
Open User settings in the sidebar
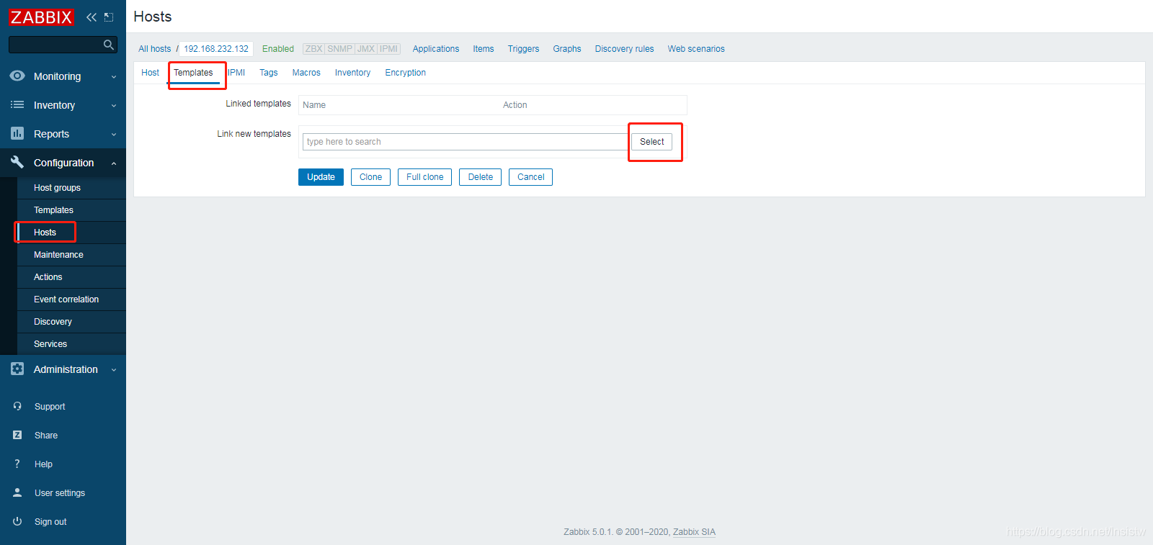(60, 493)
